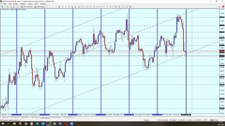Zoom in on the chart

point(116,7)
